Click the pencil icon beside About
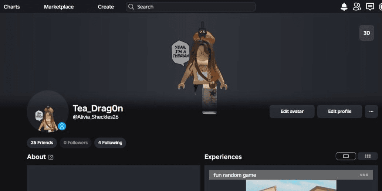The image size is (382, 191). tap(51, 157)
